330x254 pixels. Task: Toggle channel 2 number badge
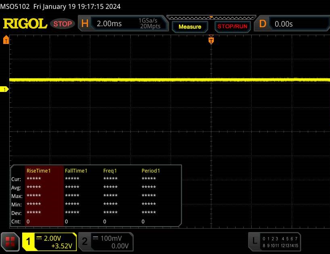(85, 242)
